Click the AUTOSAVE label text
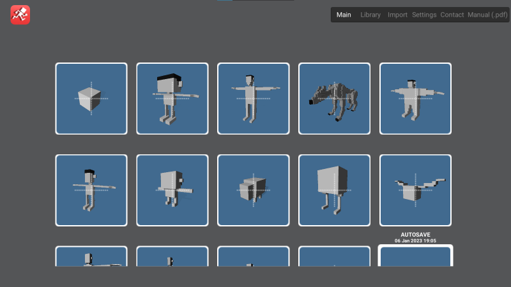Image resolution: width=511 pixels, height=287 pixels. click(416, 235)
